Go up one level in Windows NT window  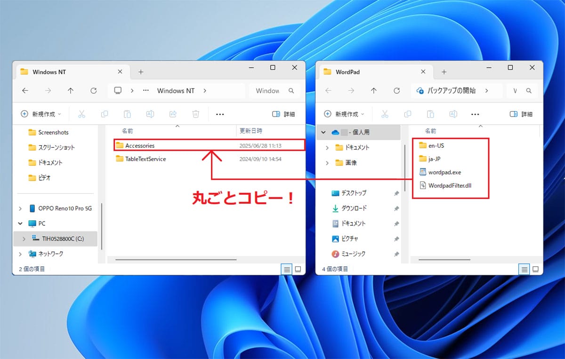71,91
